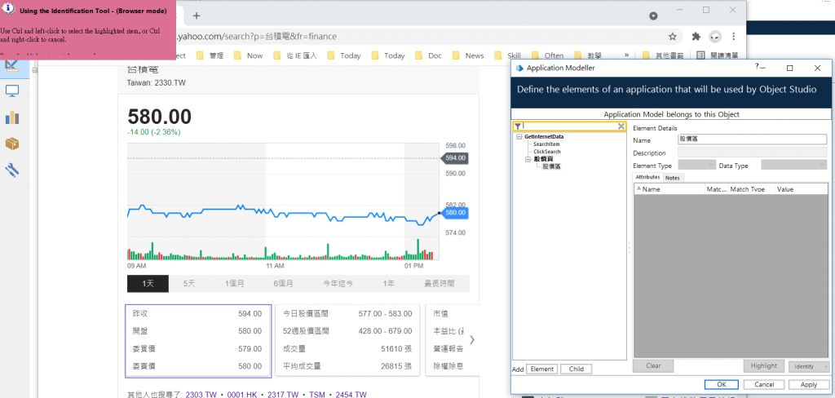Click the tree filter search box

pyautogui.click(x=568, y=126)
